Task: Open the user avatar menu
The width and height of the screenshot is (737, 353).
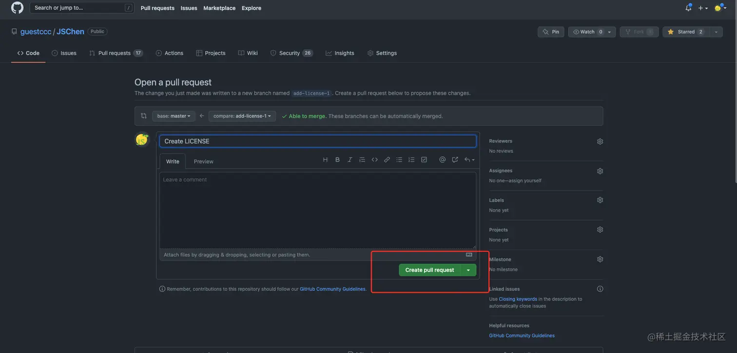Action: click(720, 8)
